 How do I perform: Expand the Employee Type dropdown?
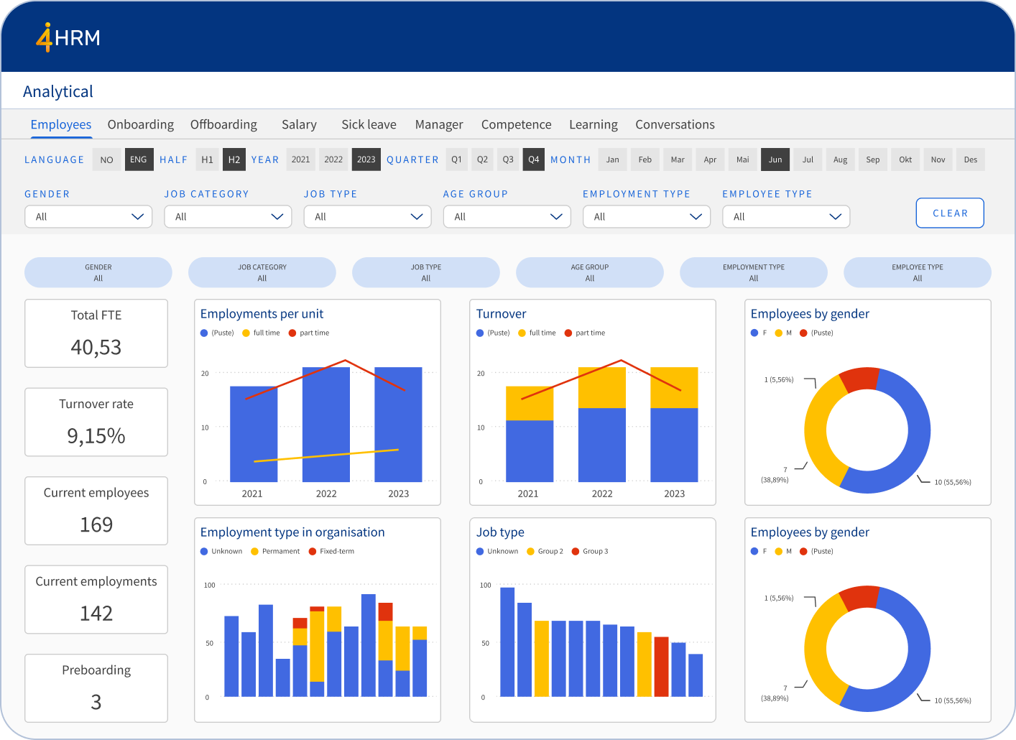[785, 216]
